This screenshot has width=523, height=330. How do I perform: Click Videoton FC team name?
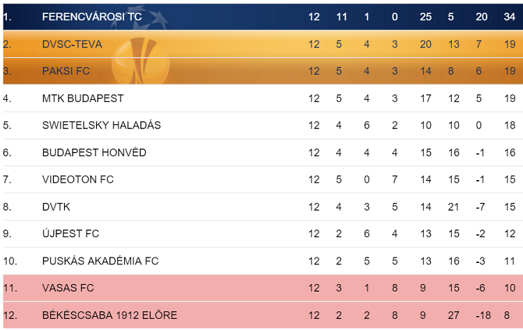77,179
